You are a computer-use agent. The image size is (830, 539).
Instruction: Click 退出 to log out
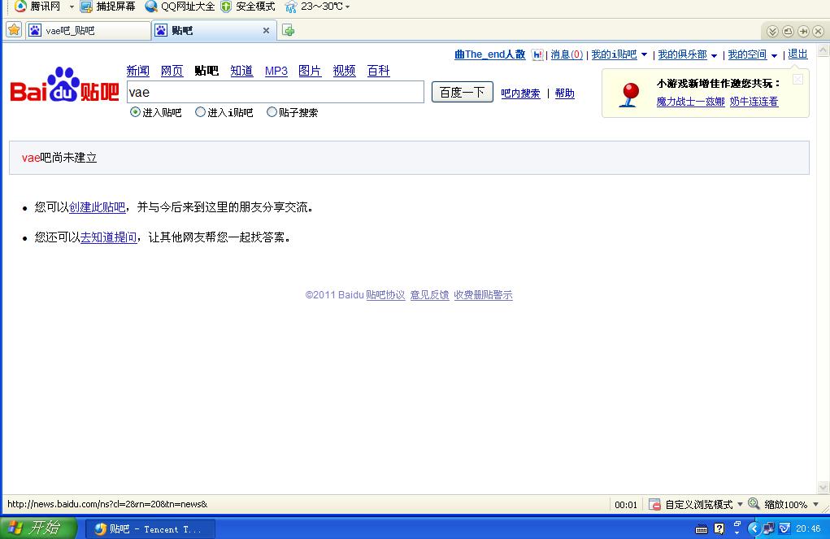797,54
